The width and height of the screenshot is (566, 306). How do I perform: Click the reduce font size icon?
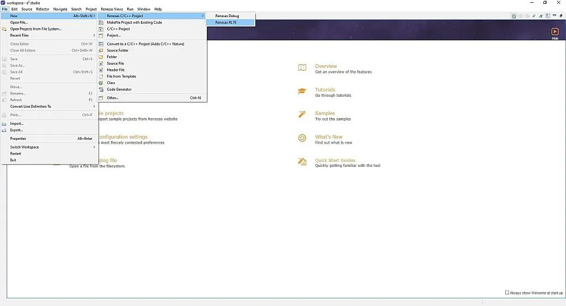tap(541, 16)
